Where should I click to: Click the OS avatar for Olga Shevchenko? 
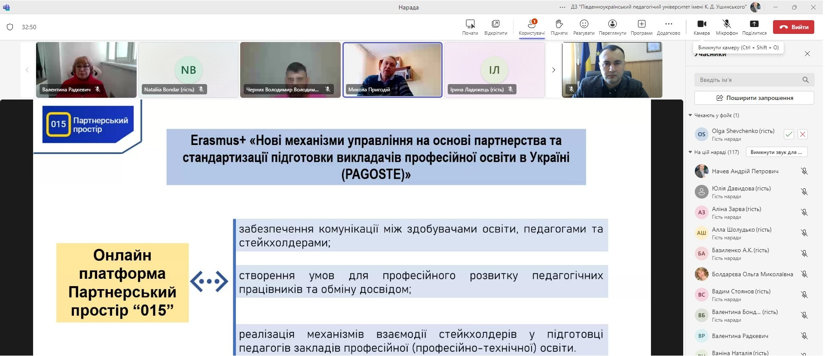pos(702,134)
